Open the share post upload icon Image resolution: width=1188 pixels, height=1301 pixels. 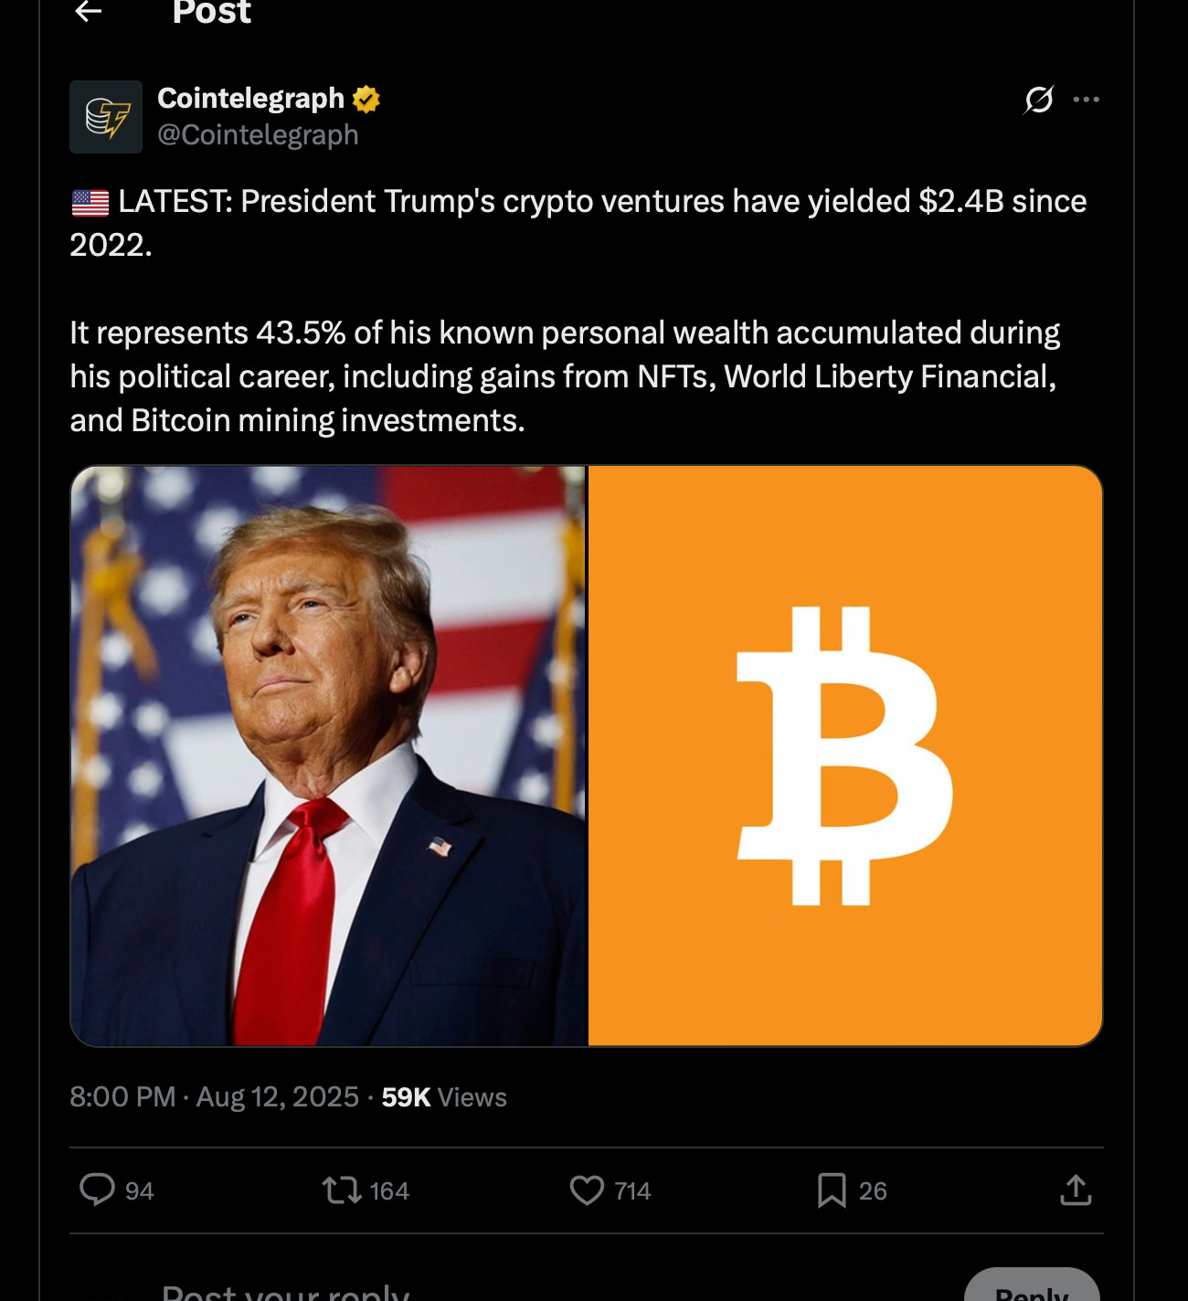click(x=1076, y=1190)
